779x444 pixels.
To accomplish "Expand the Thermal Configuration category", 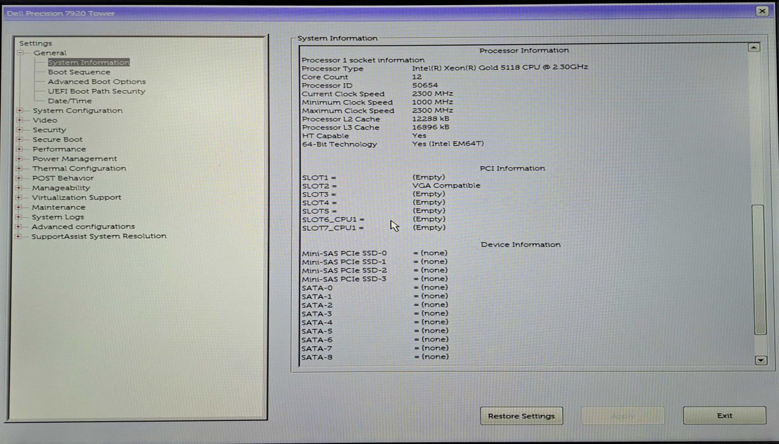I will coord(20,168).
